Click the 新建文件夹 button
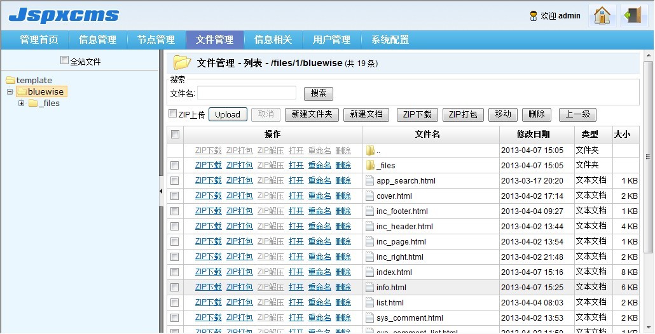The height and width of the screenshot is (334, 655). (x=312, y=115)
